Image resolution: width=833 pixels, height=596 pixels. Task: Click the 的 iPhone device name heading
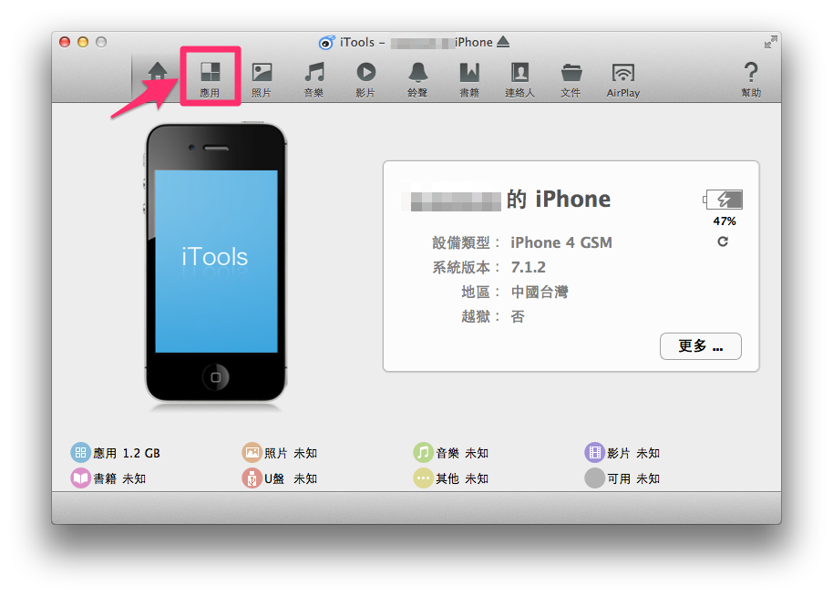pyautogui.click(x=559, y=200)
